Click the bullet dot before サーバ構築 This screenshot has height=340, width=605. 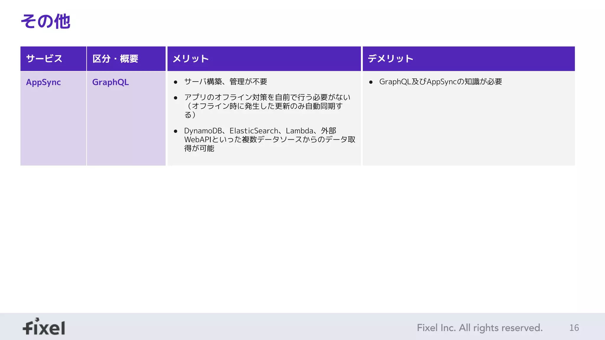[x=175, y=82]
